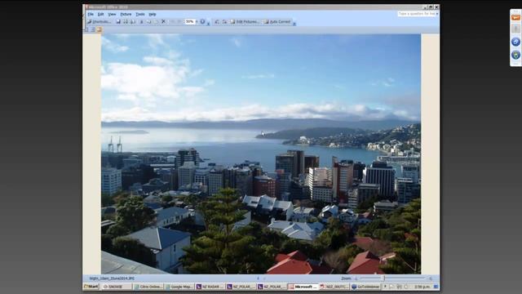The width and height of the screenshot is (522, 294).
Task: Click the displayed Wellington harbour photo
Action: 261,154
